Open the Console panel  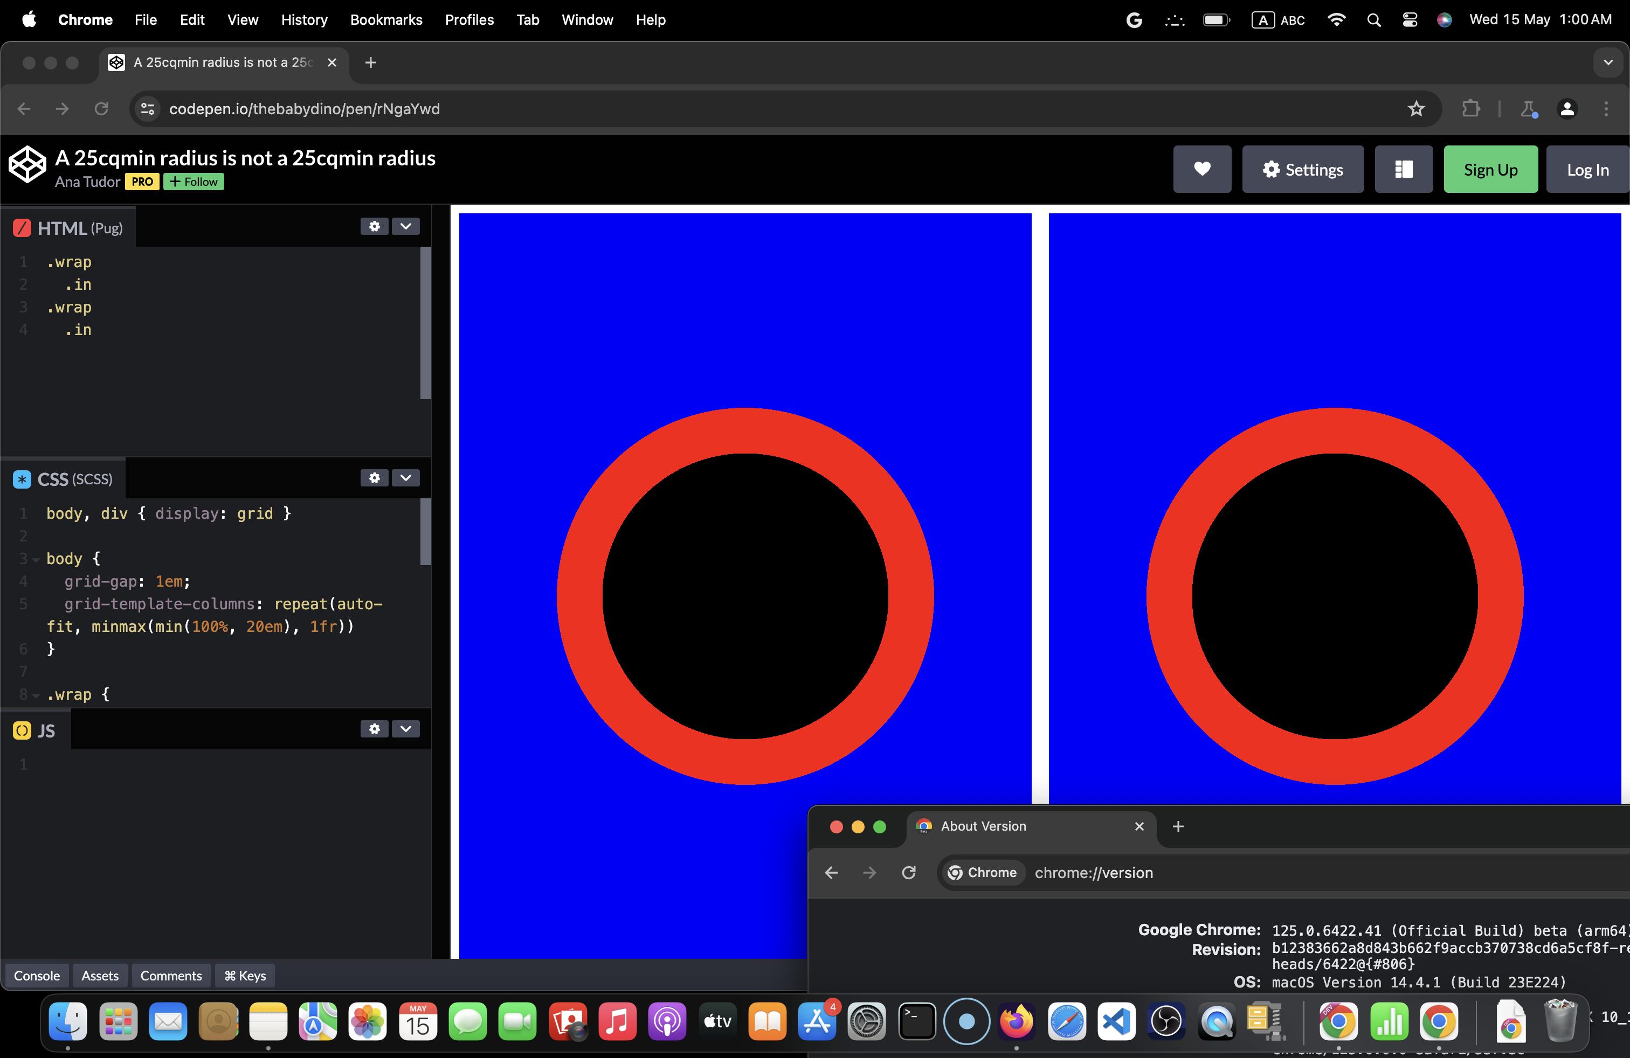click(x=37, y=975)
